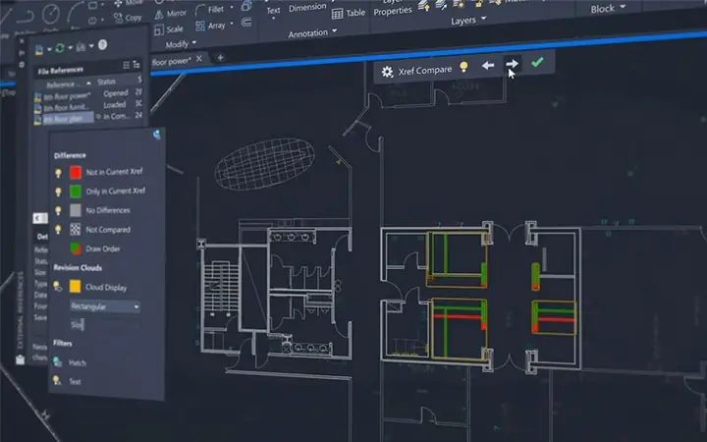The height and width of the screenshot is (442, 707).
Task: Select 8th floor power reference row
Action: 88,94
